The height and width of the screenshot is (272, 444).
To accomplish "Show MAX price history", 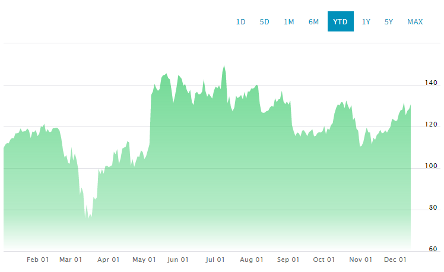I will [415, 22].
